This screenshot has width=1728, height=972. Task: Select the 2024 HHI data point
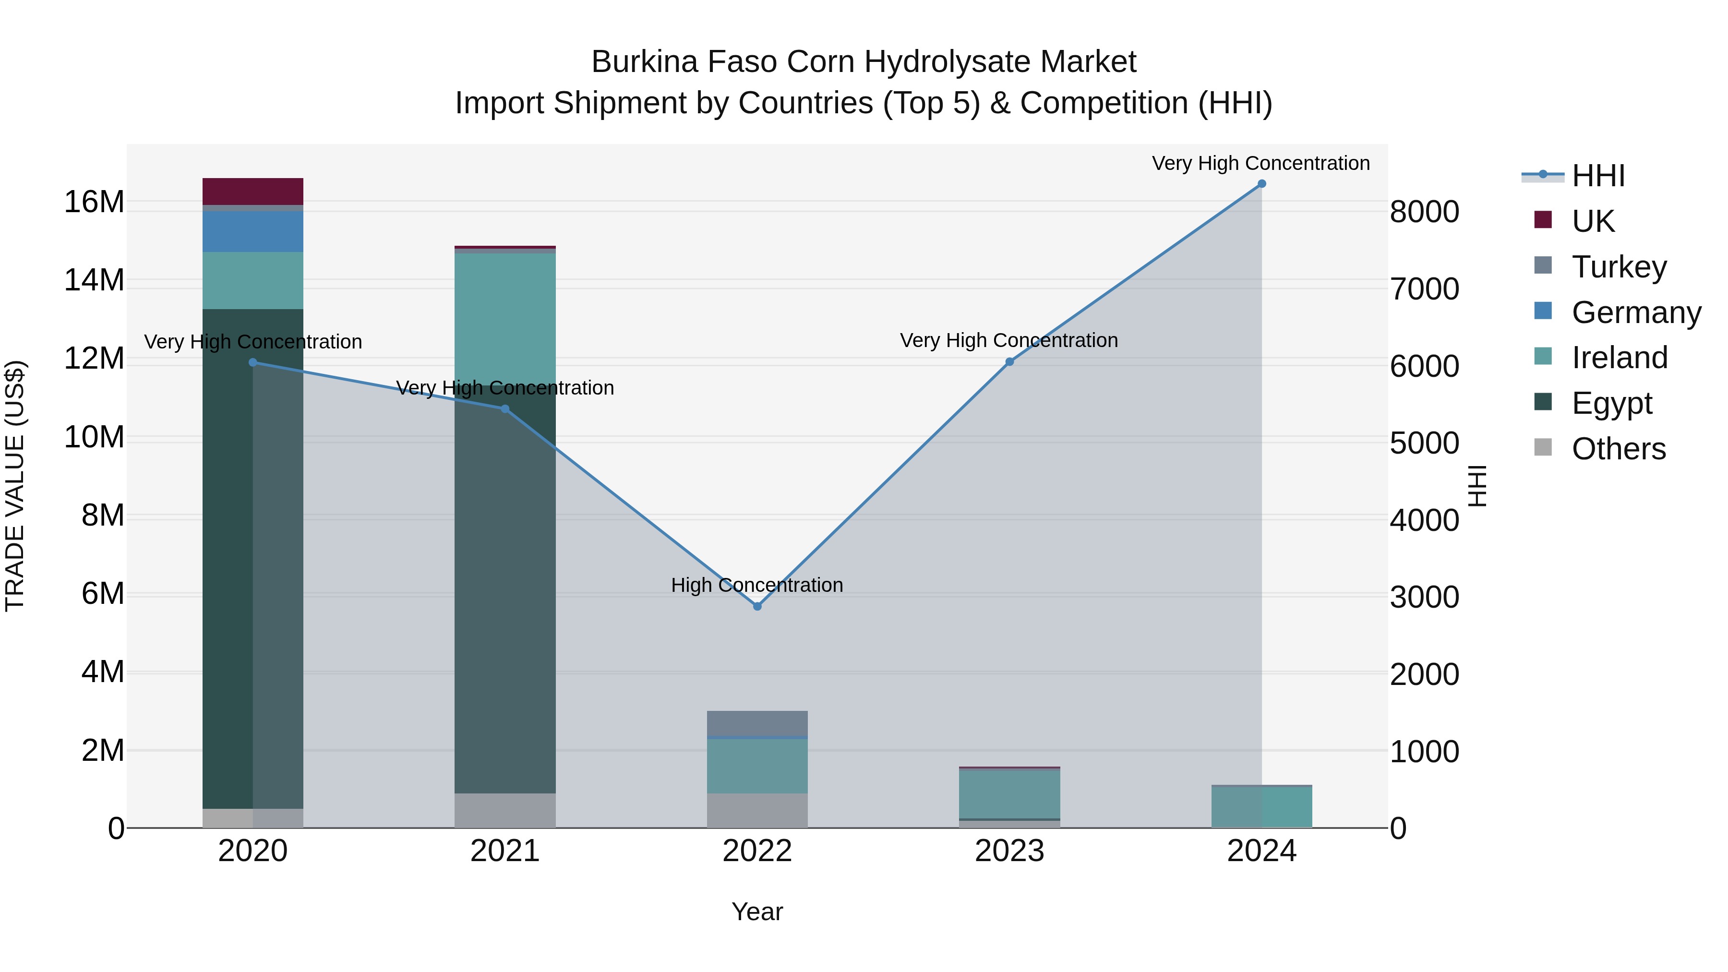click(1262, 184)
